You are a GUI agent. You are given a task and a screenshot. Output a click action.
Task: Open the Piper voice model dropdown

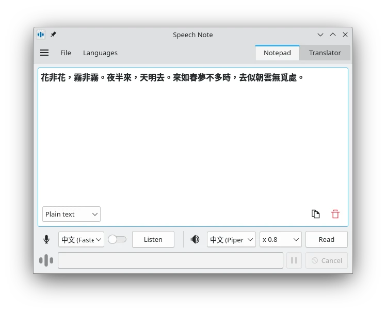click(x=231, y=239)
